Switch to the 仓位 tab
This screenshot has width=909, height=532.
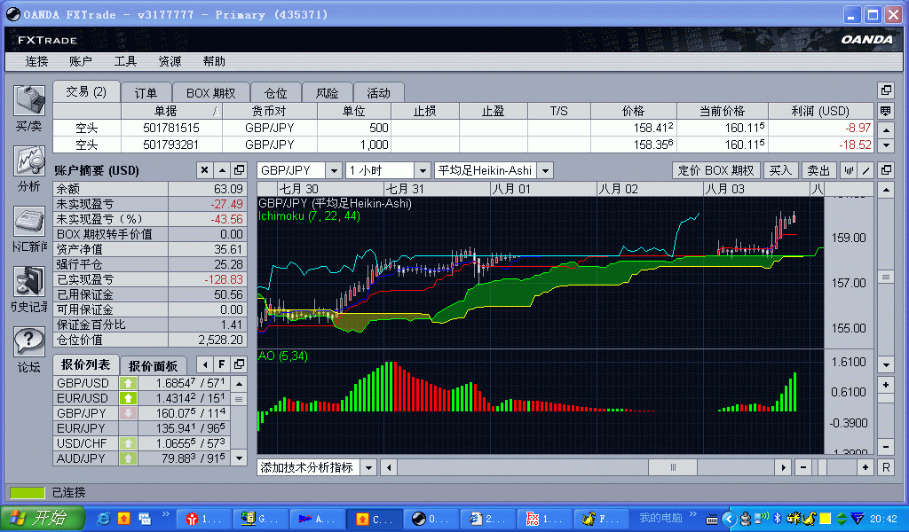click(276, 92)
